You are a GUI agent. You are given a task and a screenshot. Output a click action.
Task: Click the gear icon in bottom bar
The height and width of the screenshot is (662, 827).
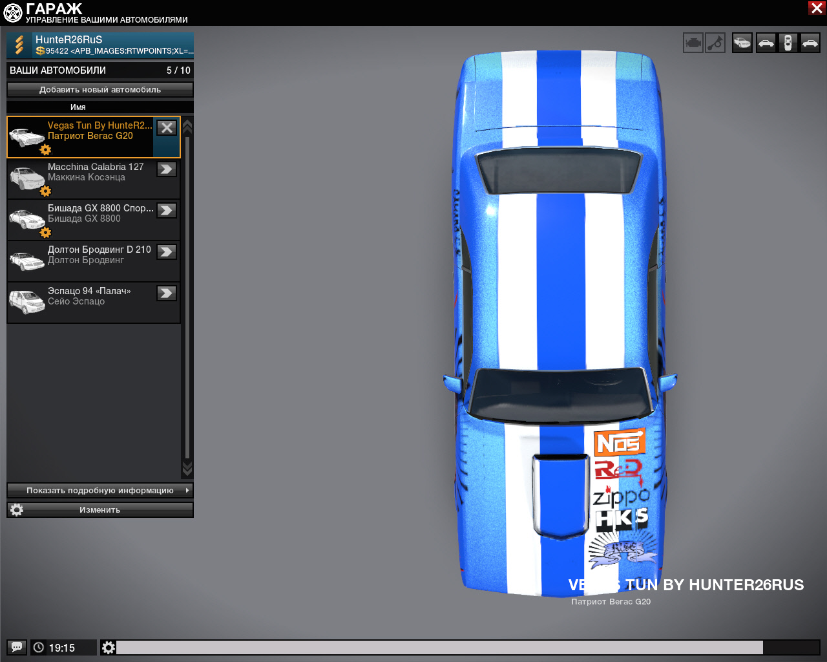tap(109, 647)
